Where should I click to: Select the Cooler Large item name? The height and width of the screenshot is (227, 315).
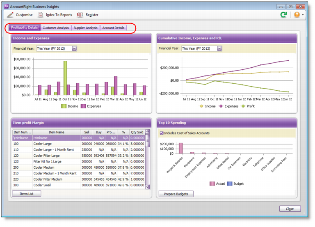[43, 144]
